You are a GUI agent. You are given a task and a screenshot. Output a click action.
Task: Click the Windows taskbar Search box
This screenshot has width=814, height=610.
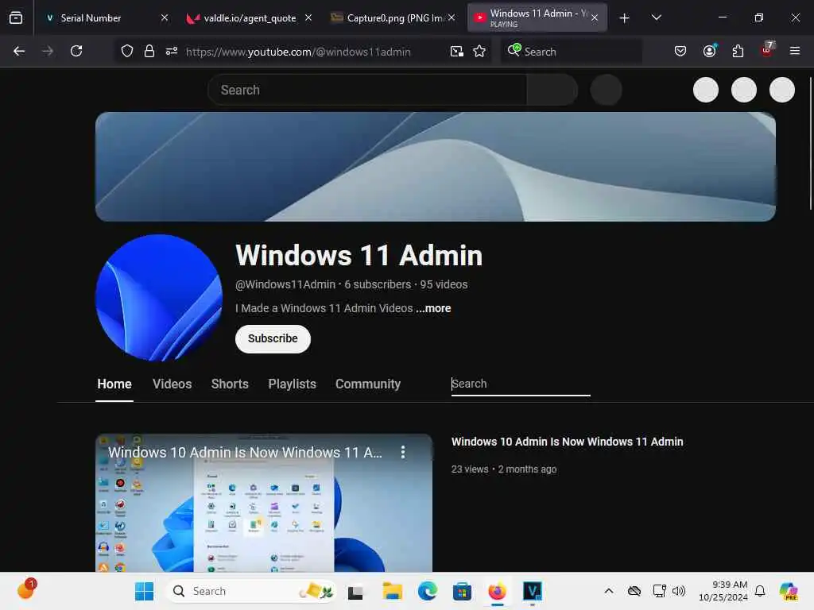click(x=251, y=591)
